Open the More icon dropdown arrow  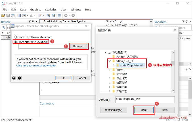pos(69,16)
